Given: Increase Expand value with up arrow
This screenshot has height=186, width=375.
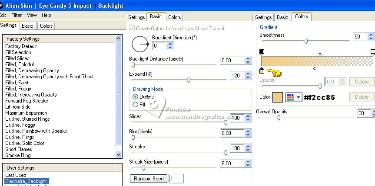Looking at the screenshot, I should coord(248,74).
